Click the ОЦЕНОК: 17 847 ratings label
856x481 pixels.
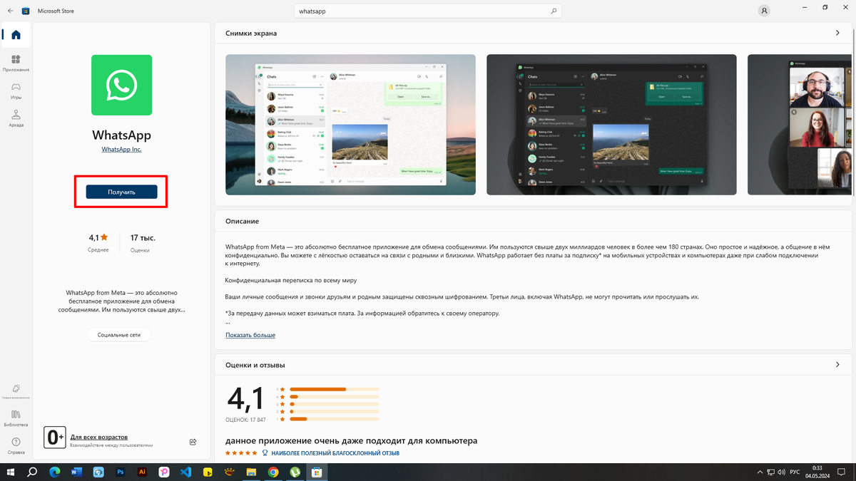tap(245, 420)
